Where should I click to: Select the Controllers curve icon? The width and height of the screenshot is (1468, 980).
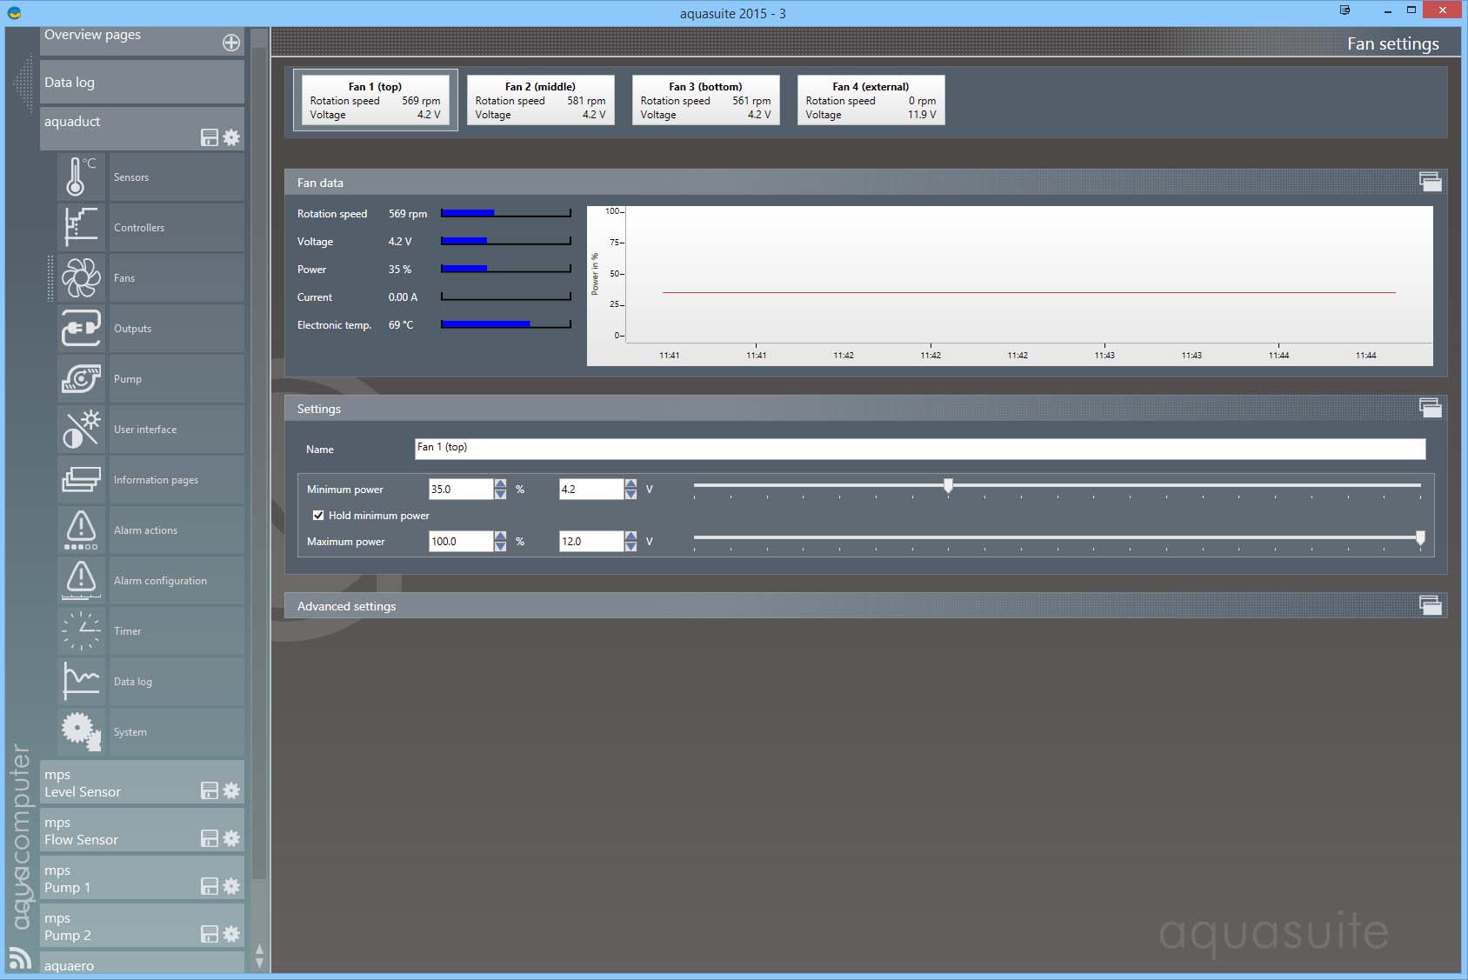[81, 228]
